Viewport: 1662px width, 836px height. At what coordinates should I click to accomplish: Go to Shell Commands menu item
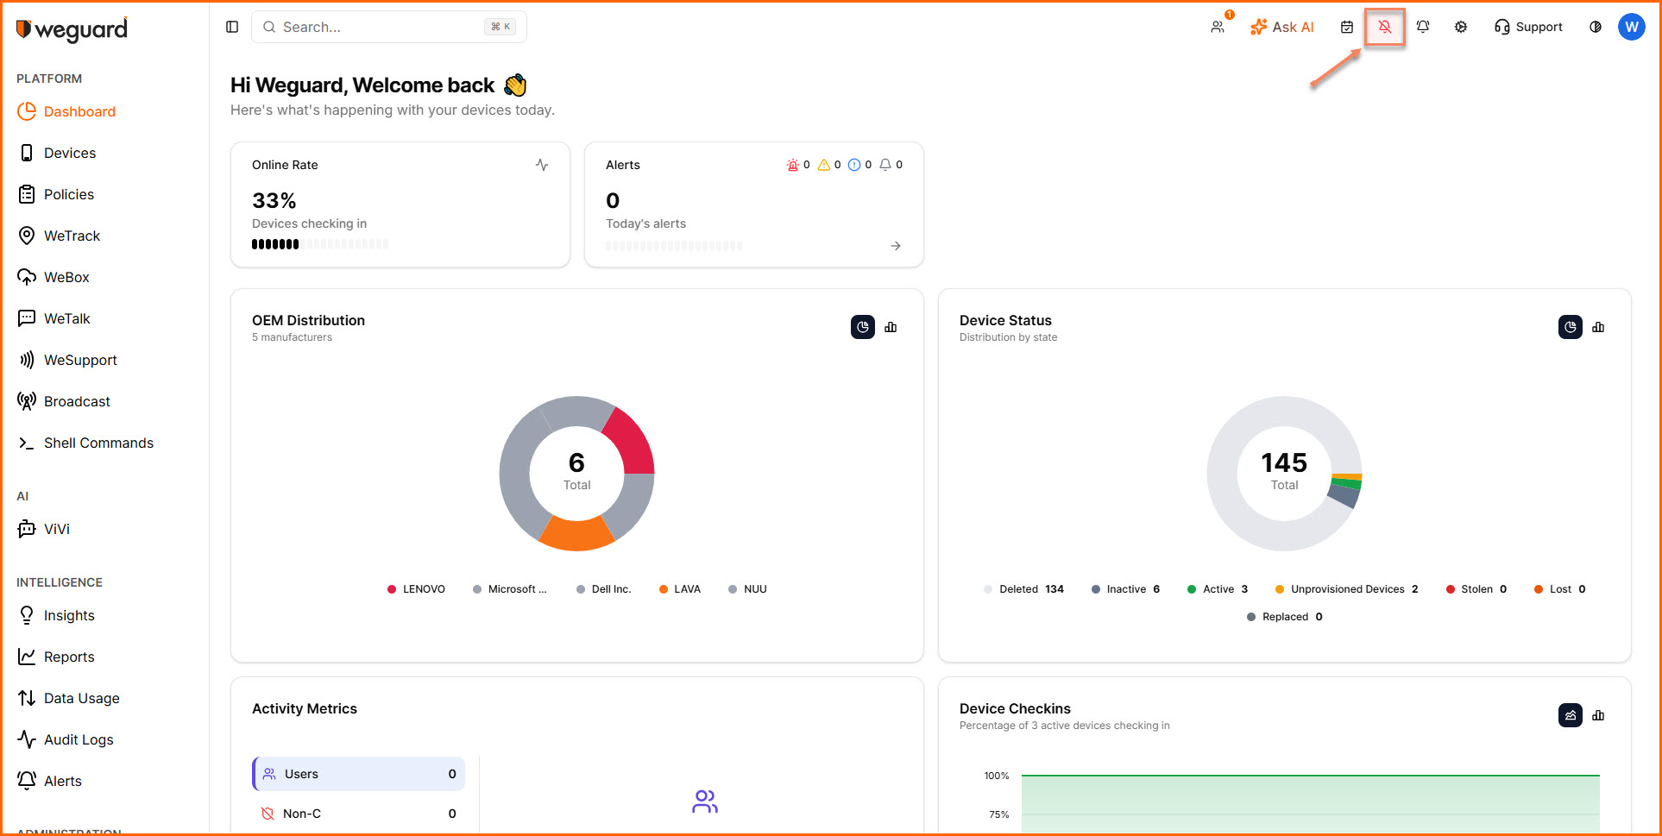tap(98, 443)
